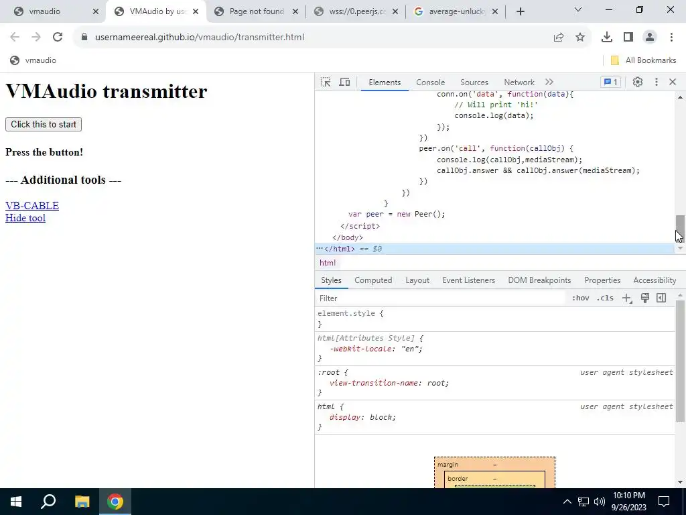This screenshot has width=686, height=515.
Task: Open Chrome downloads icon
Action: click(607, 38)
